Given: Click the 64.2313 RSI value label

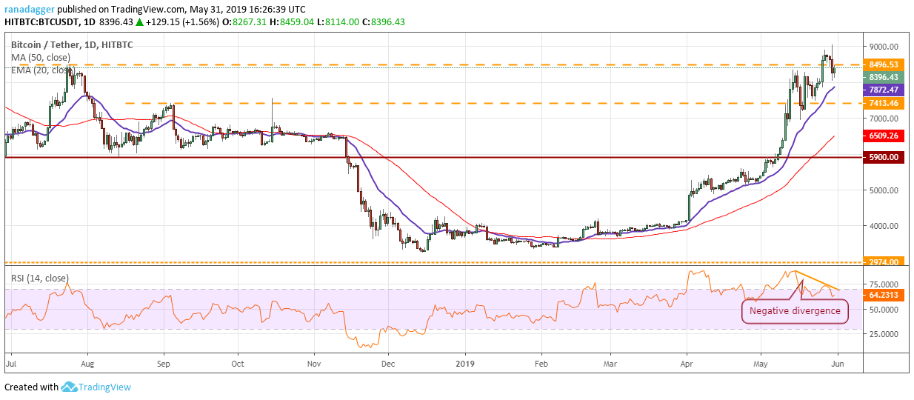Looking at the screenshot, I should (884, 294).
